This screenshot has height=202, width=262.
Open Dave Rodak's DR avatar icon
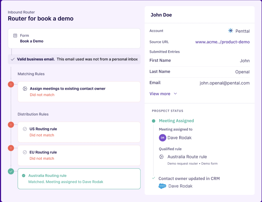162,138
